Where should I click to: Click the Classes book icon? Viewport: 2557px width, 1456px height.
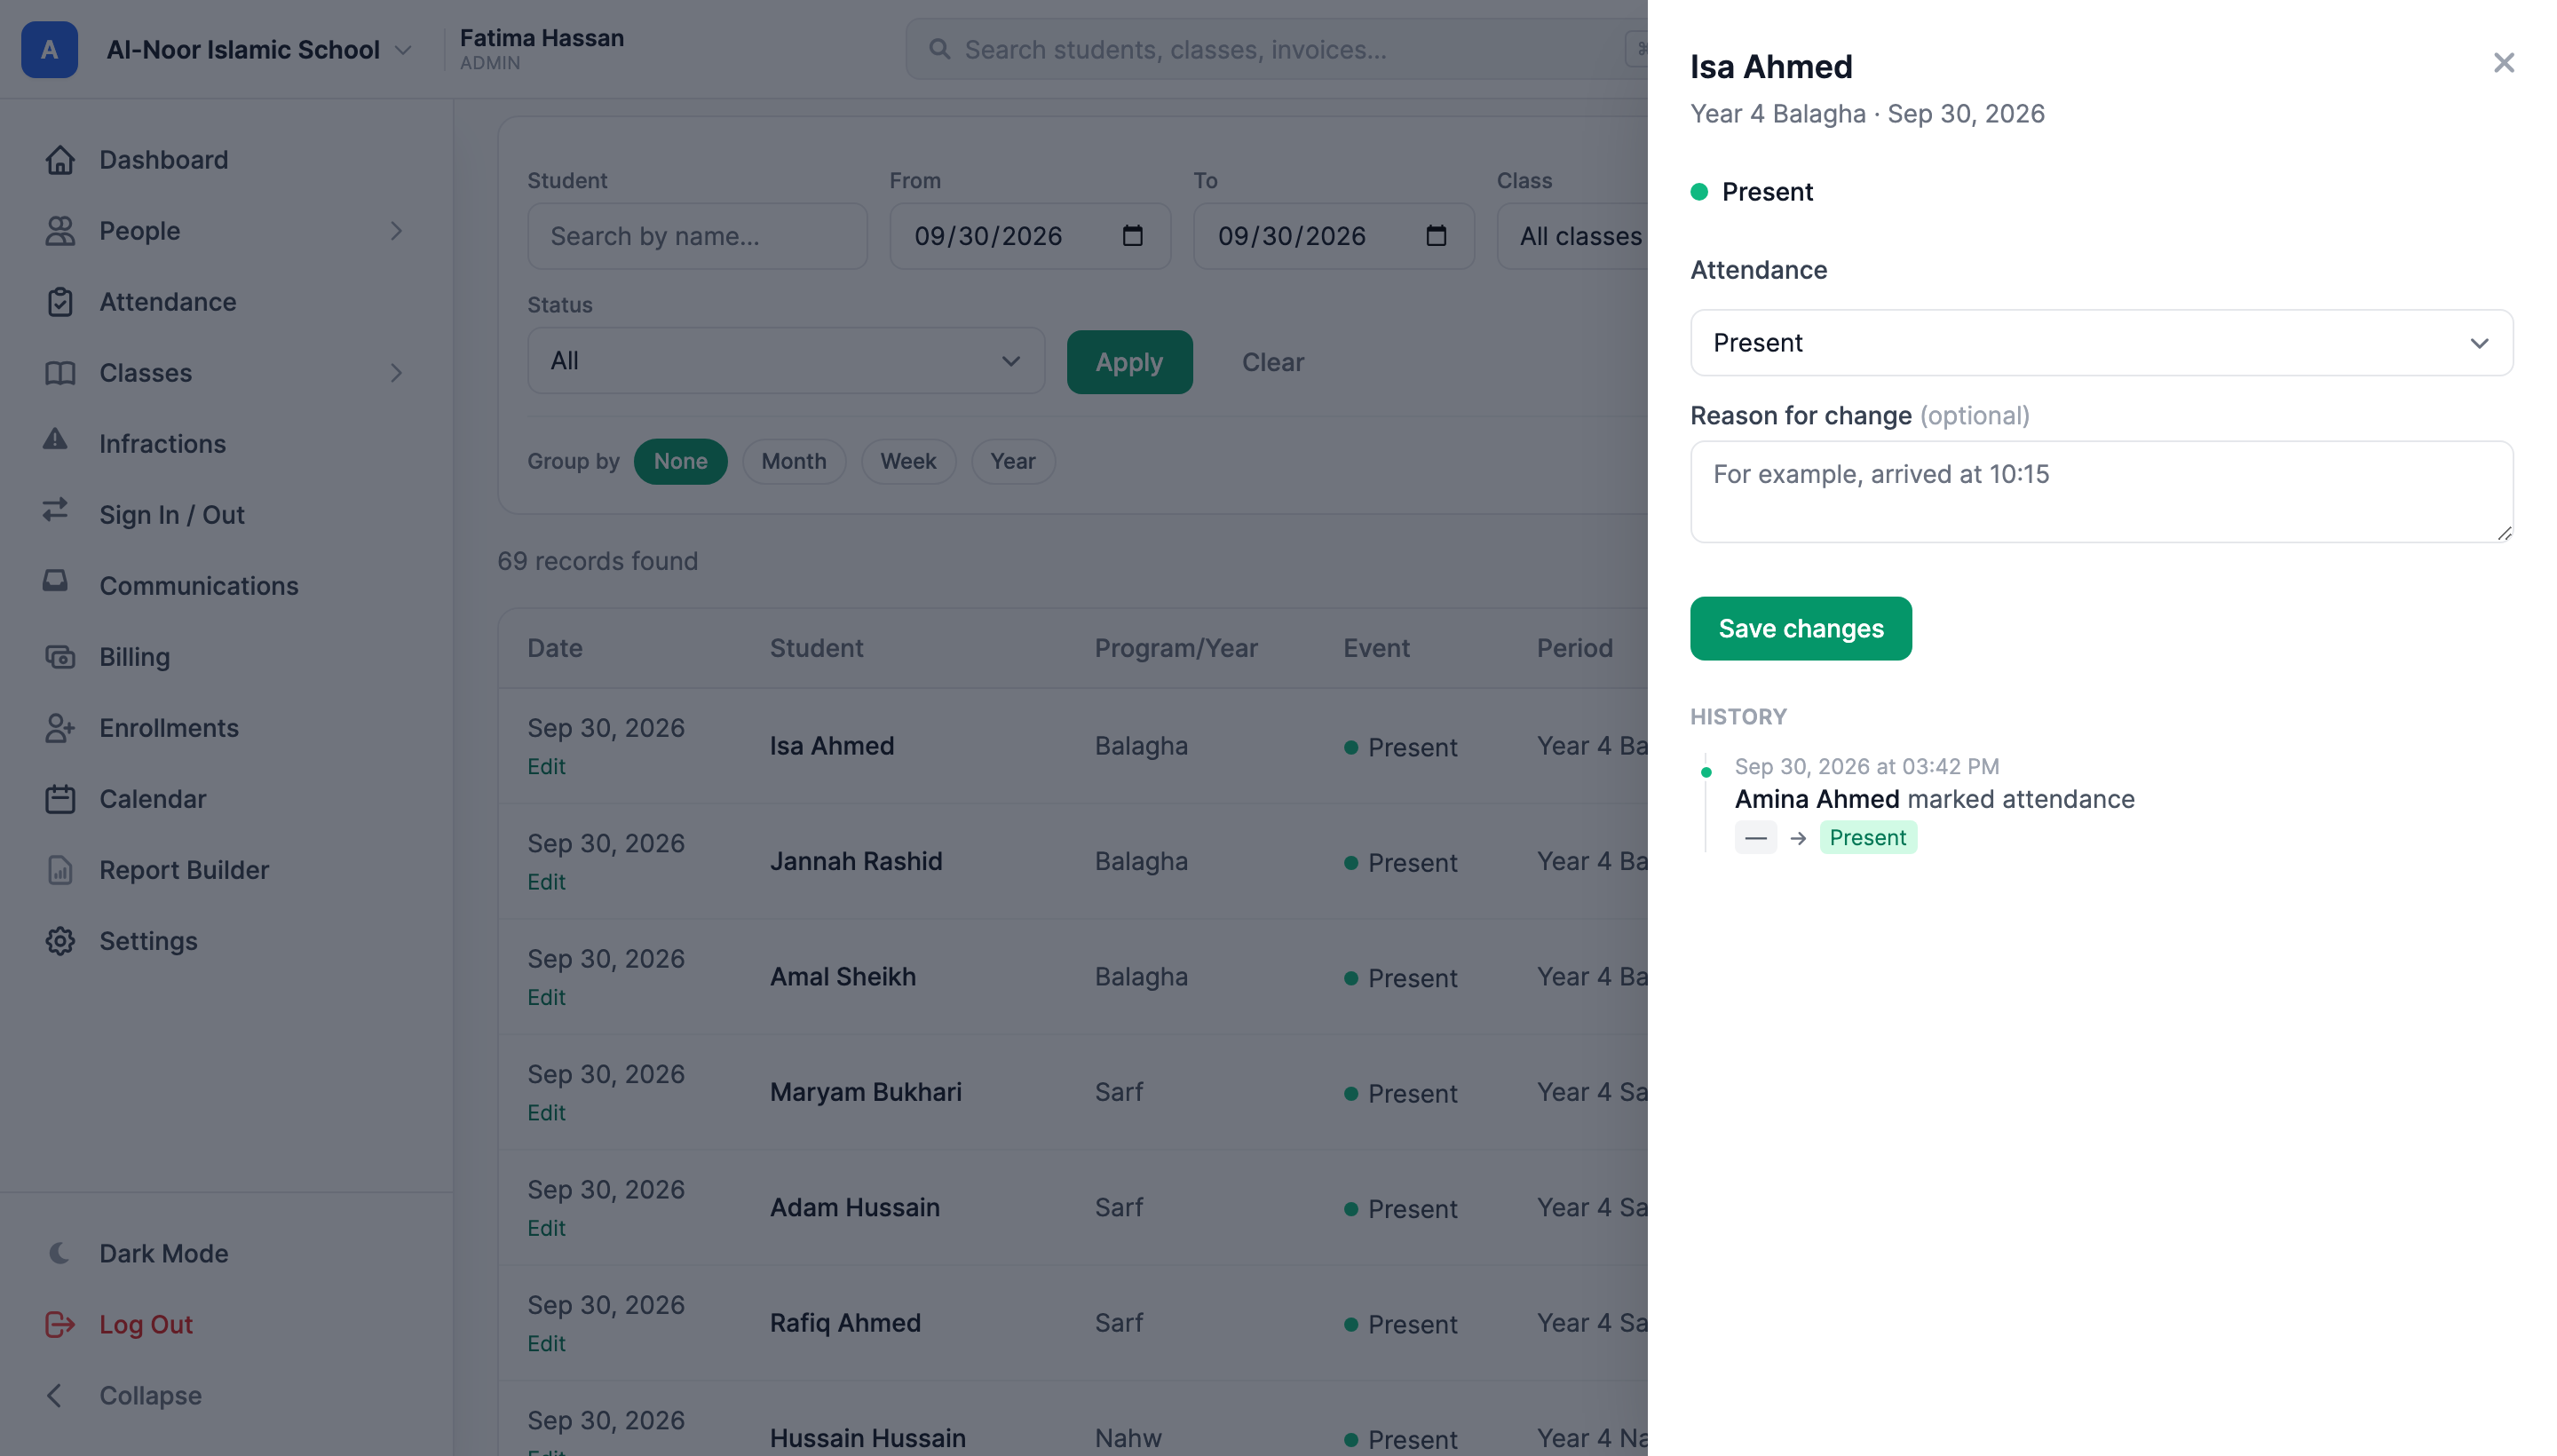(60, 373)
